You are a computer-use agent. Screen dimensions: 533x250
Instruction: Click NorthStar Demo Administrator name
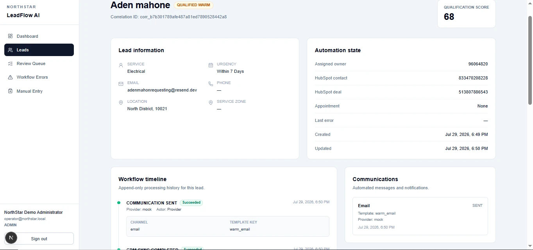(x=33, y=212)
